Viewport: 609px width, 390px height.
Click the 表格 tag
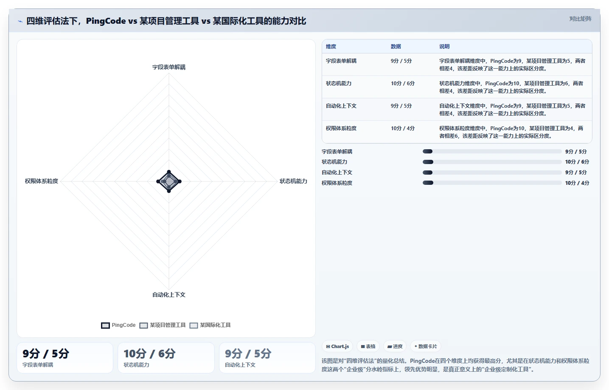point(368,346)
